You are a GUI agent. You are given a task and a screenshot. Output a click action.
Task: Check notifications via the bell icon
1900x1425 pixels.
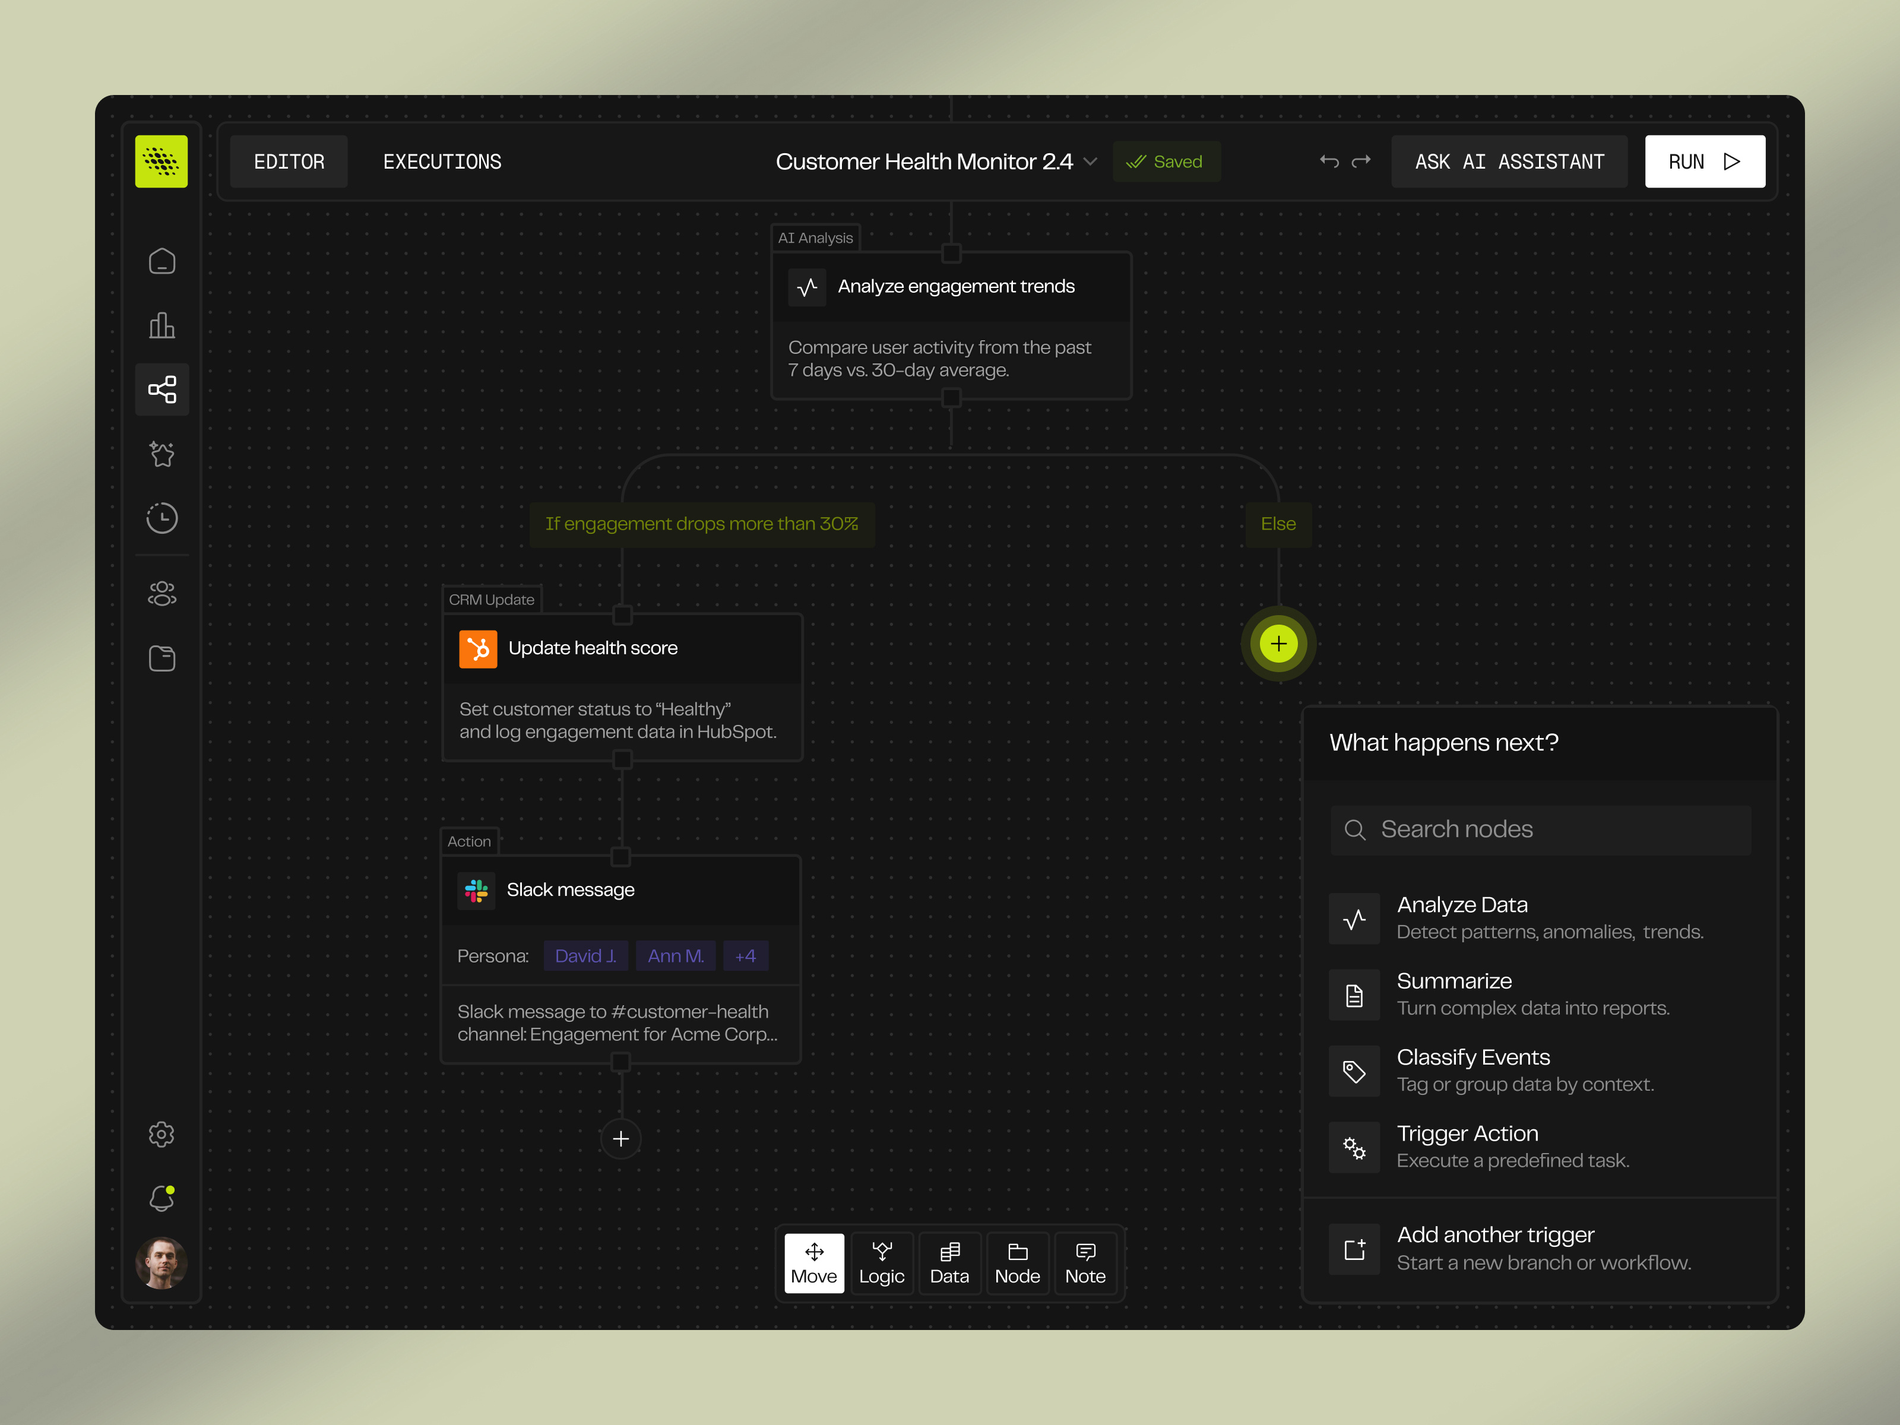161,1198
